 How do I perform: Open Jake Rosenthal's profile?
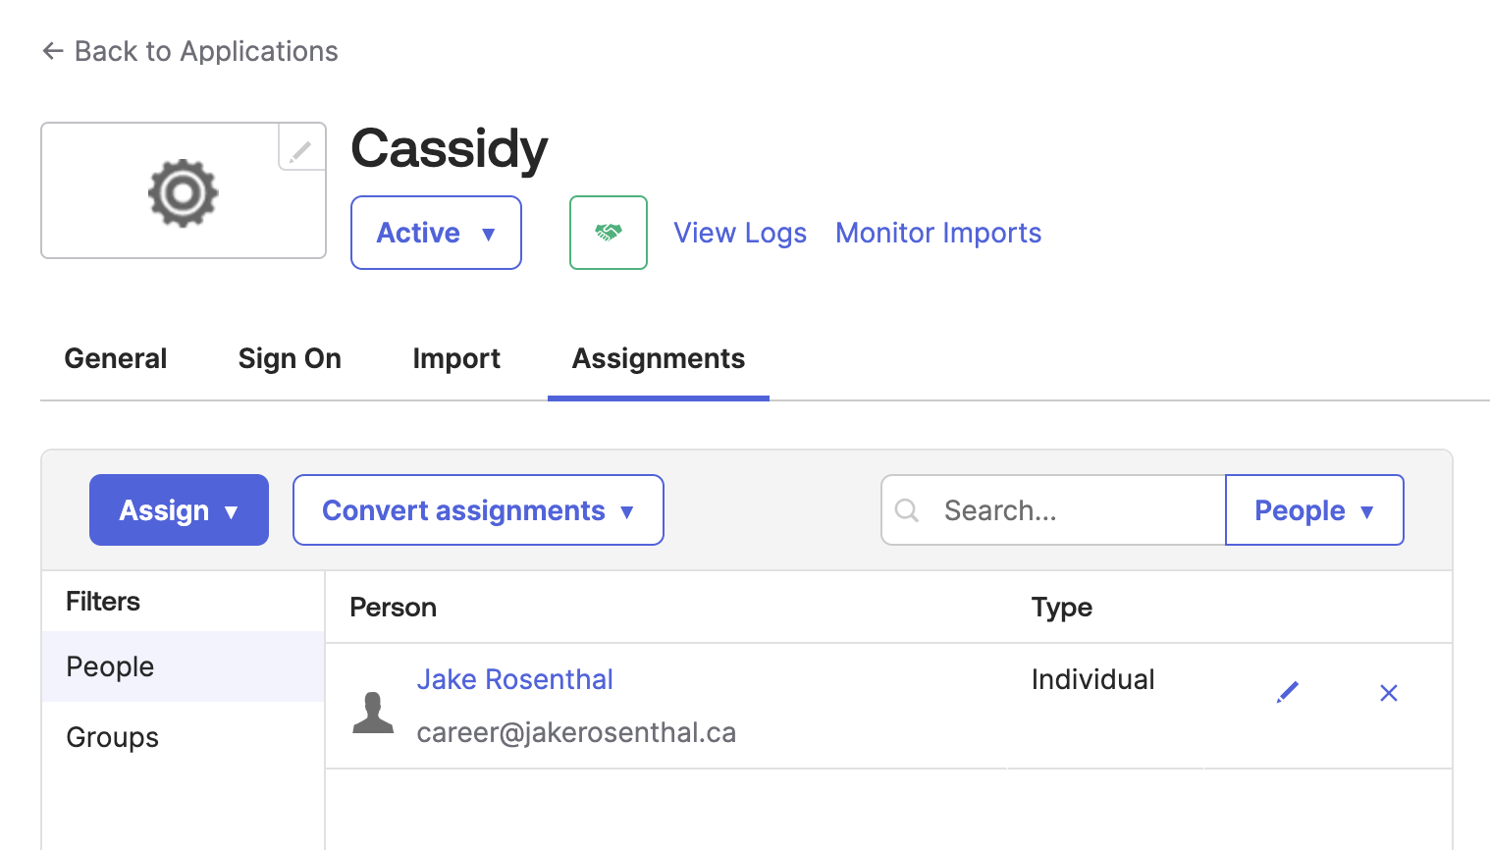(514, 679)
